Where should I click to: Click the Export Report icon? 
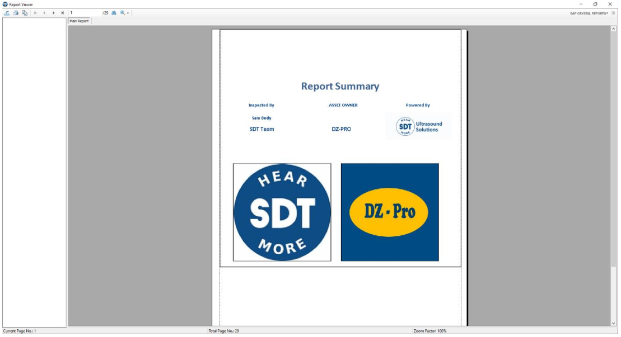[7, 13]
